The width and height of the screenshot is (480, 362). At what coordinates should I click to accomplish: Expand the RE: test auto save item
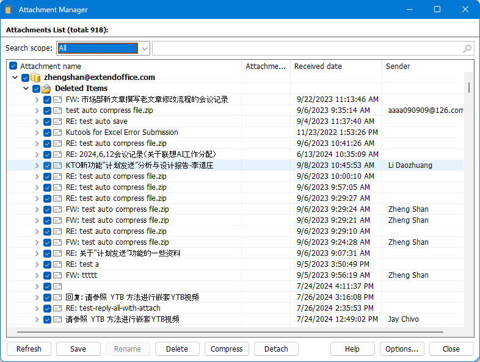[x=37, y=121]
